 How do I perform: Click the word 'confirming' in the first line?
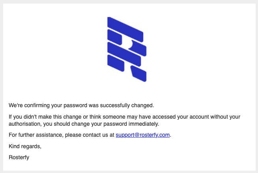point(37,105)
